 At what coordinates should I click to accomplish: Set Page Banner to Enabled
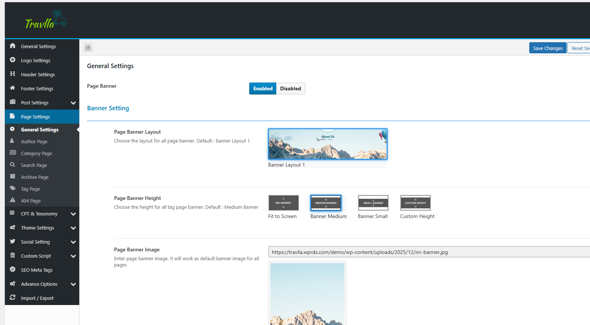pos(263,88)
